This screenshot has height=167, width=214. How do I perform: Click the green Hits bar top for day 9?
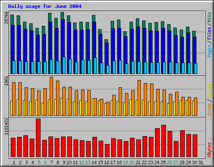coord(62,15)
